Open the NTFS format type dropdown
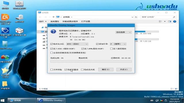 click(x=77, y=44)
